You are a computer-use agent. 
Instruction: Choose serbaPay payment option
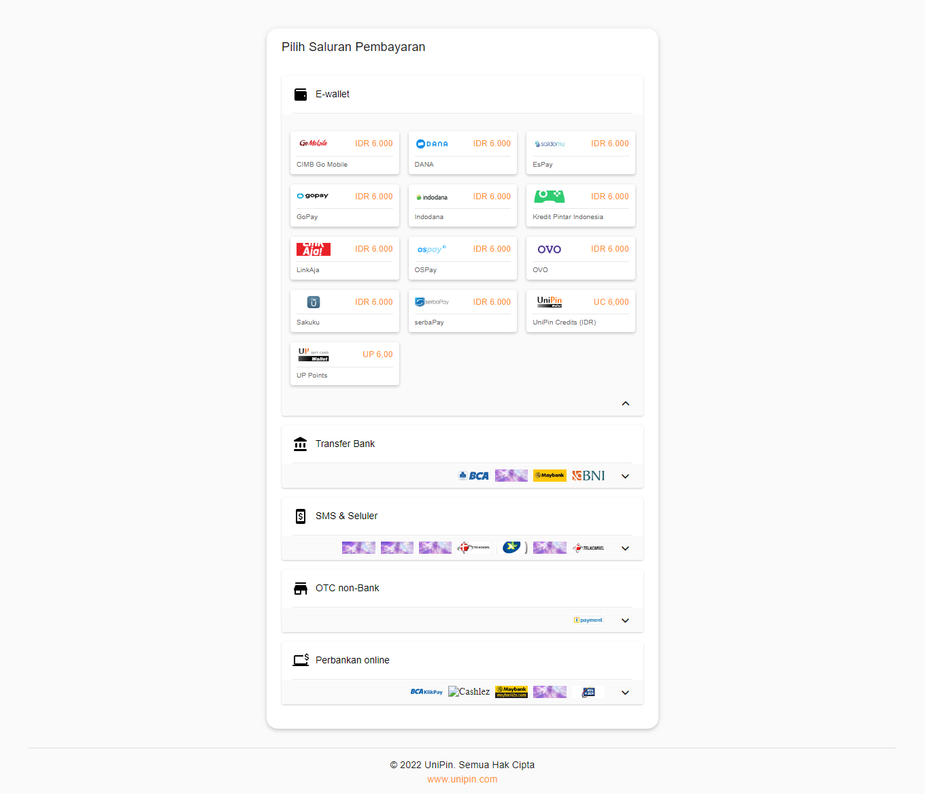click(x=462, y=311)
